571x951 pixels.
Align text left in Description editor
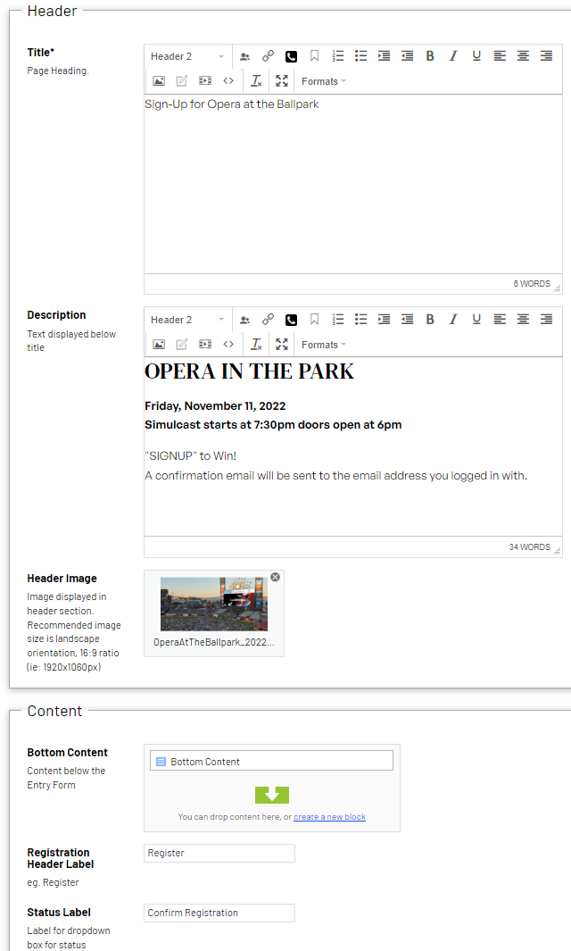tap(501, 320)
